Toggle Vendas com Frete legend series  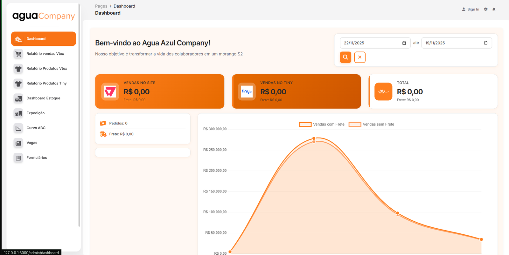(322, 124)
